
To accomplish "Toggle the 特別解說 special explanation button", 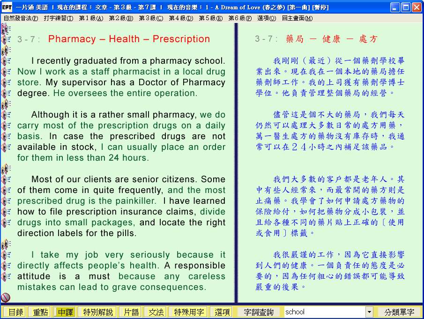I will pos(98,312).
